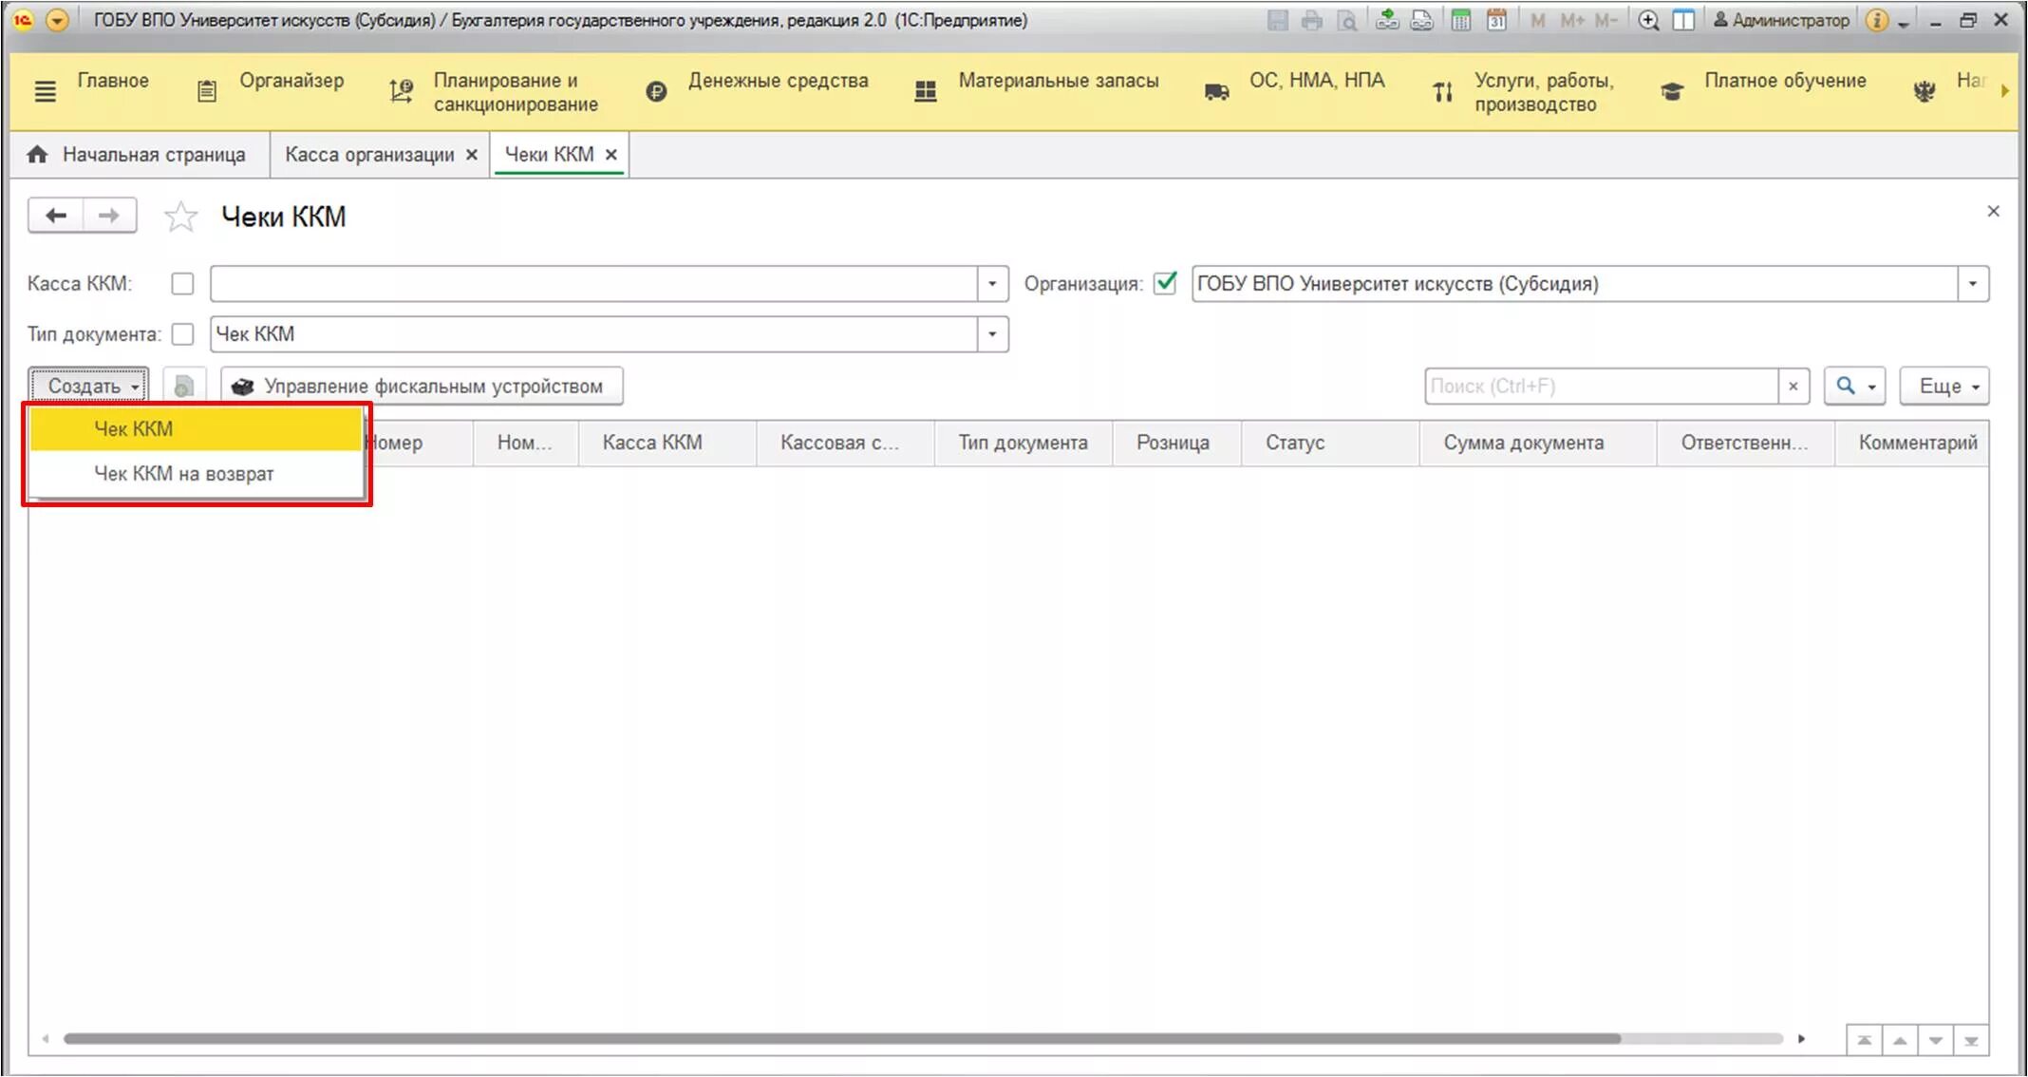This screenshot has width=2028, height=1077.
Task: Open the info help icon
Action: (x=1876, y=20)
